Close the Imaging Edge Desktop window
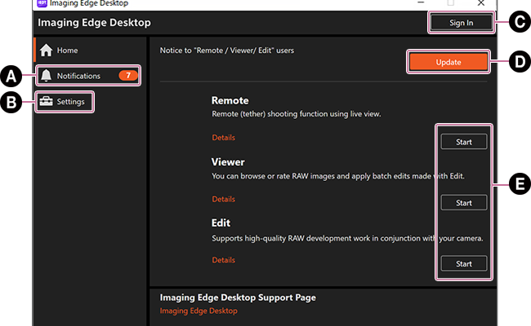 tap(481, 3)
